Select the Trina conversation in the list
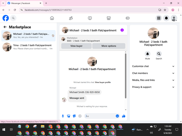 28,47
